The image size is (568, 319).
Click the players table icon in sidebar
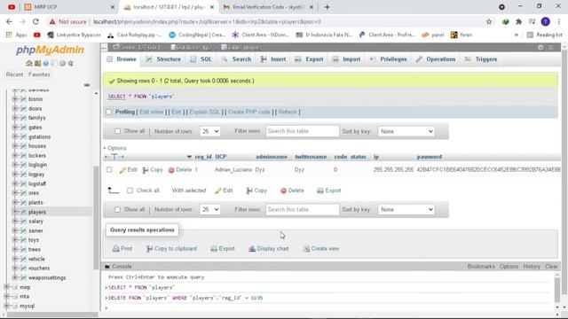(24, 212)
